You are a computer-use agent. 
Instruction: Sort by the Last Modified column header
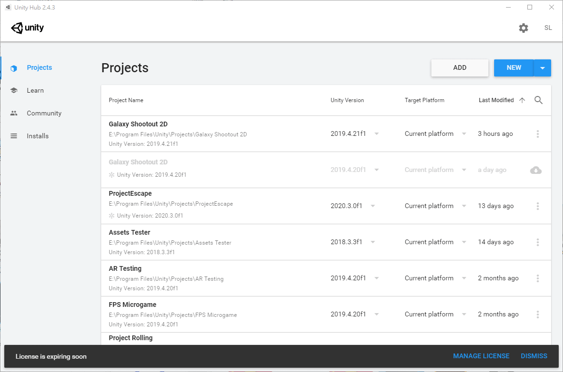(496, 100)
